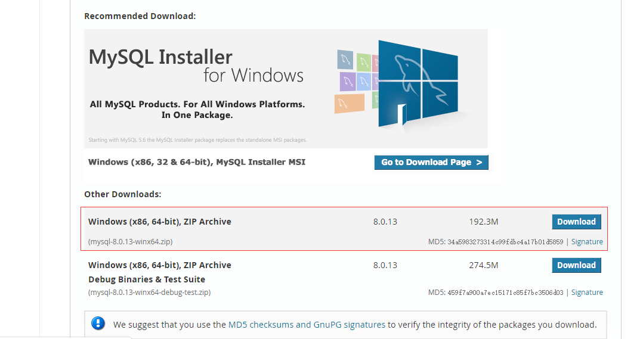Open MD5 checksums and GnuPG signatures link
Viewport: 643px width, 339px height.
pyautogui.click(x=307, y=325)
